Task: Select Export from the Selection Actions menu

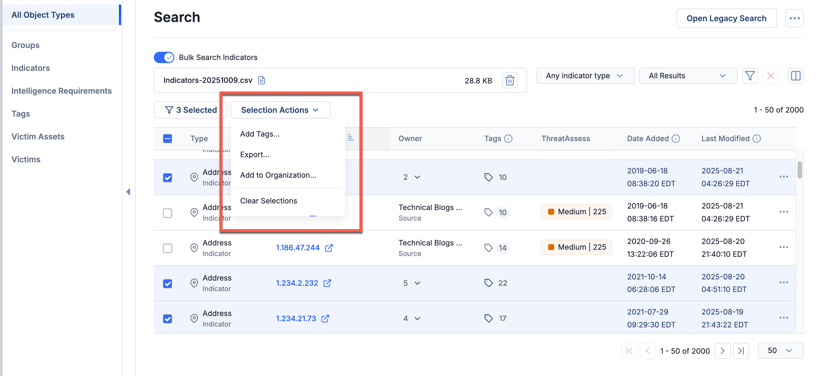Action: click(x=255, y=154)
